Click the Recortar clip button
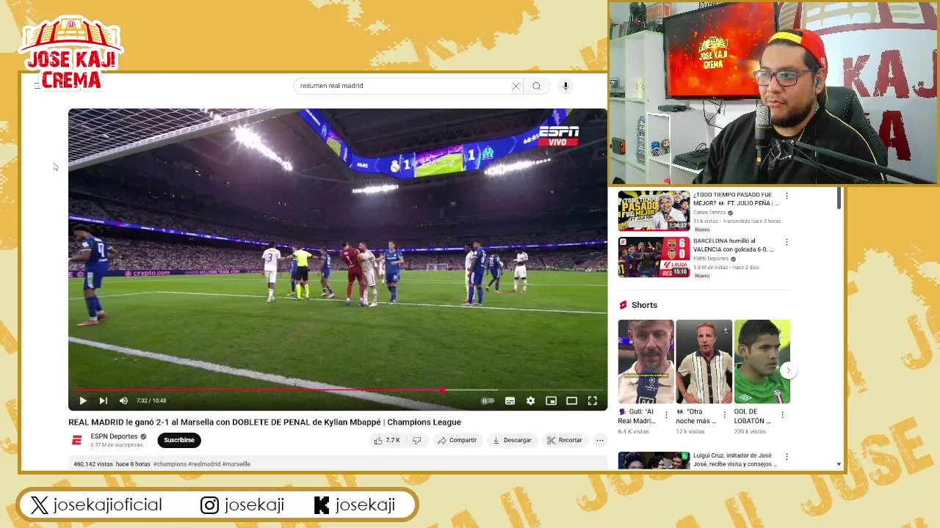 (565, 440)
